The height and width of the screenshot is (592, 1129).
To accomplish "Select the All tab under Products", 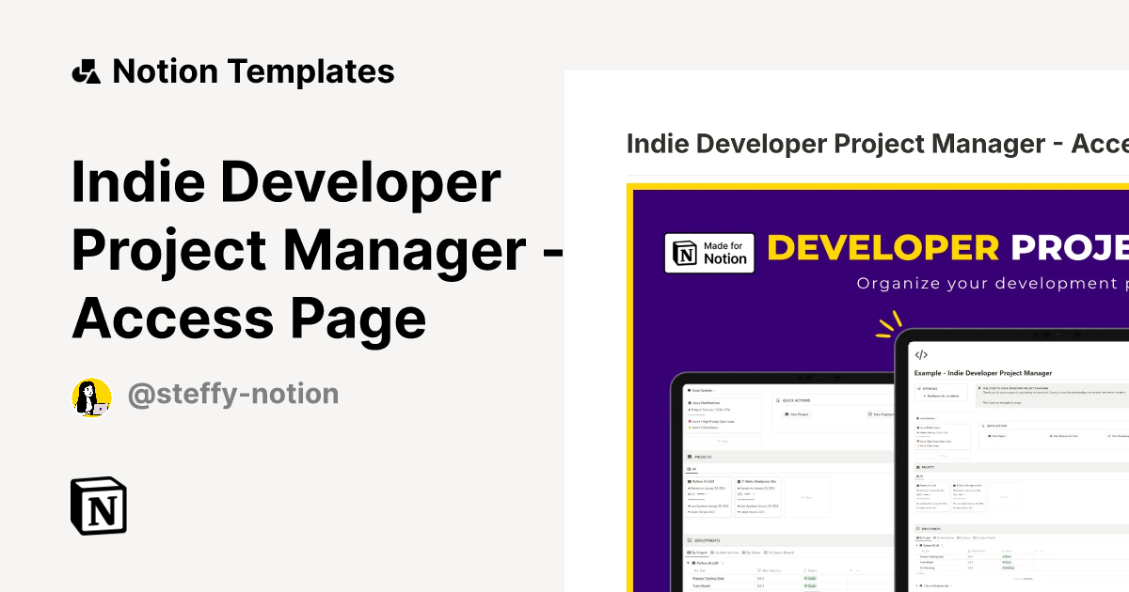I will tap(692, 469).
